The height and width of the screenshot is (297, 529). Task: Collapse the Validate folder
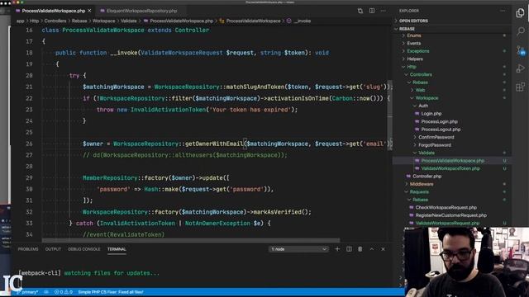427,153
